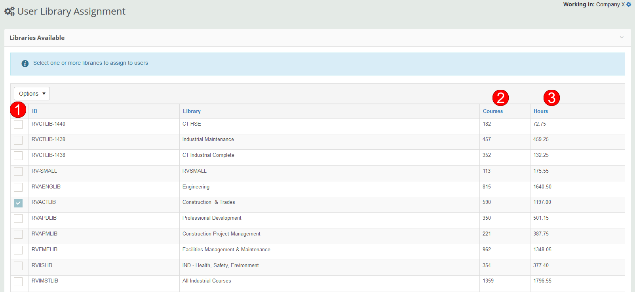Collapse the Libraries Available panel chevron
This screenshot has width=635, height=292.
tap(622, 38)
